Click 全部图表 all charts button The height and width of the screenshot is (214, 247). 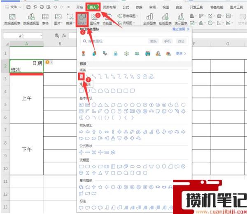click(x=149, y=19)
